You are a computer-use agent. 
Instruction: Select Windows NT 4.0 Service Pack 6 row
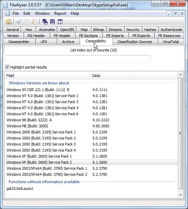coord(91,114)
